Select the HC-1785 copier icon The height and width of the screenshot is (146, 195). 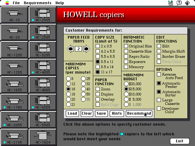pyautogui.click(x=14, y=103)
